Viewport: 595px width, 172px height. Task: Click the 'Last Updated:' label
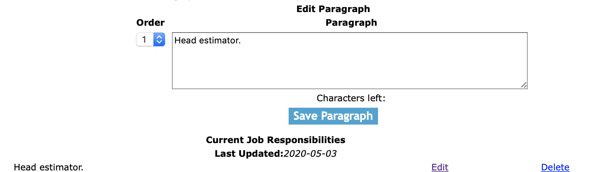pyautogui.click(x=249, y=154)
